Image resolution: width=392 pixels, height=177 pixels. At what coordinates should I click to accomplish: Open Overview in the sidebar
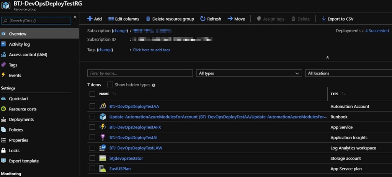click(39, 34)
